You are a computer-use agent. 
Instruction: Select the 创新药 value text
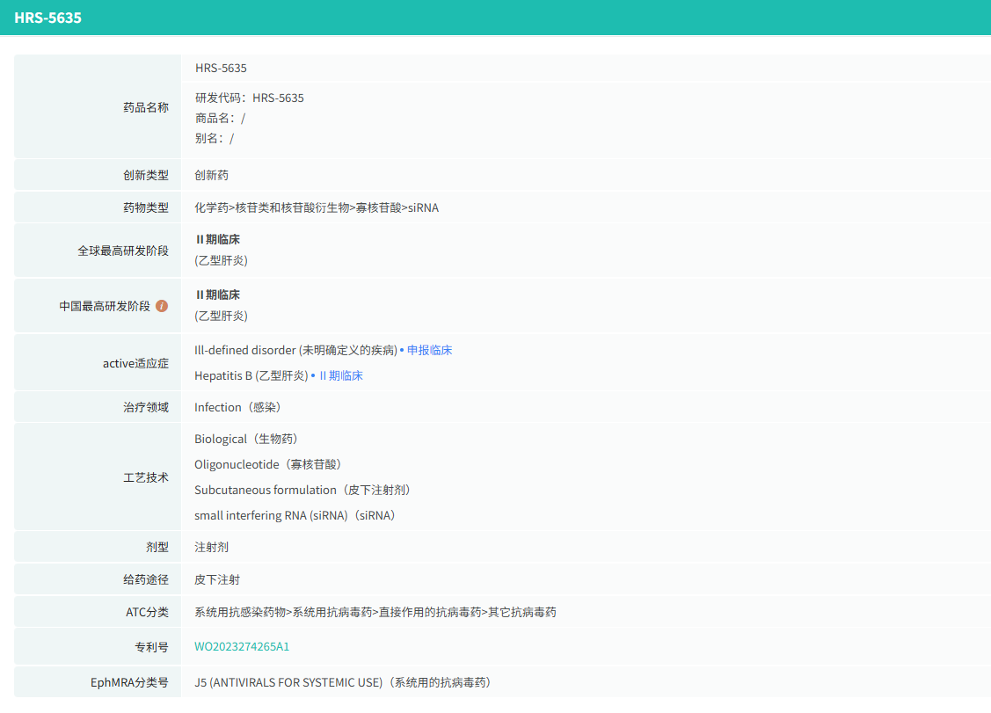click(x=211, y=175)
